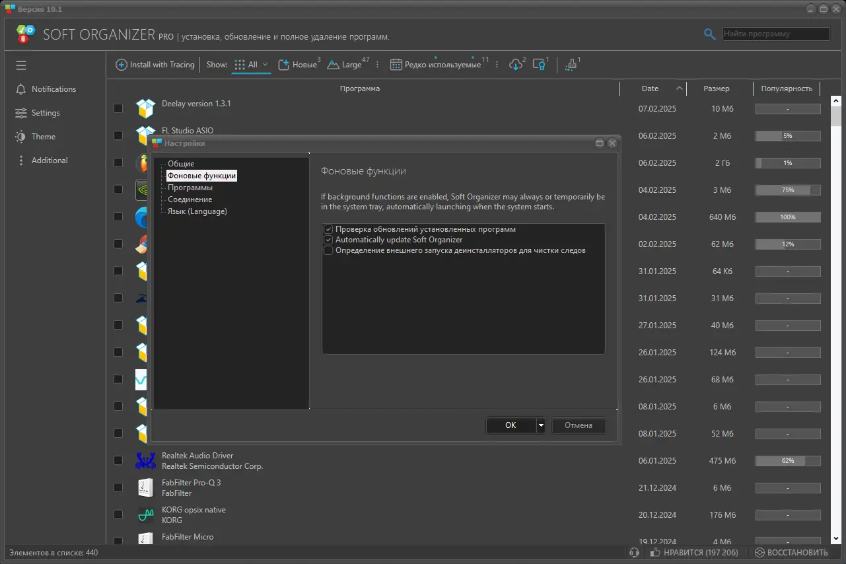This screenshot has height=564, width=846.
Task: Click the 475 Мб size cell
Action: [721, 460]
